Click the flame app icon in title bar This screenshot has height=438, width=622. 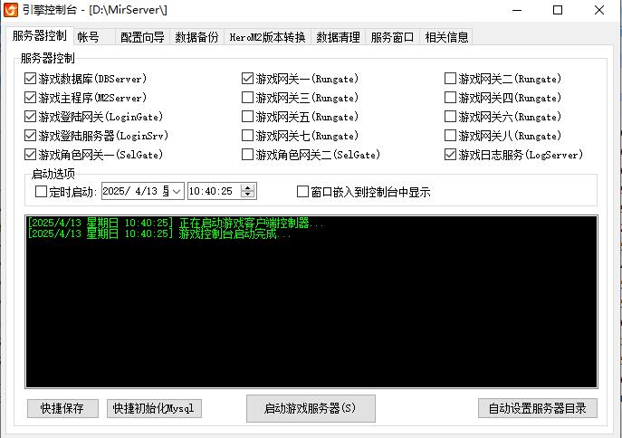pyautogui.click(x=10, y=10)
